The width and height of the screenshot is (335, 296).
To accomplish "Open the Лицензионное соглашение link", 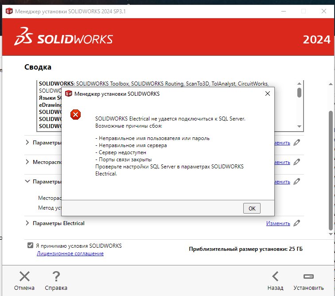I will click(x=70, y=253).
